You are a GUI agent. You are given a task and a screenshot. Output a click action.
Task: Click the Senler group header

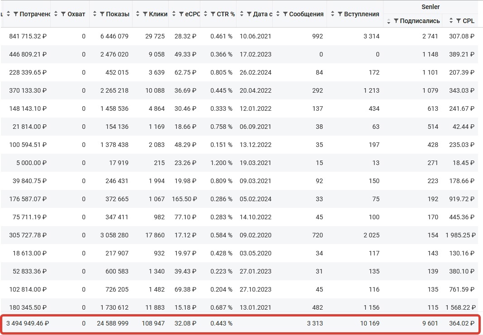coord(431,7)
